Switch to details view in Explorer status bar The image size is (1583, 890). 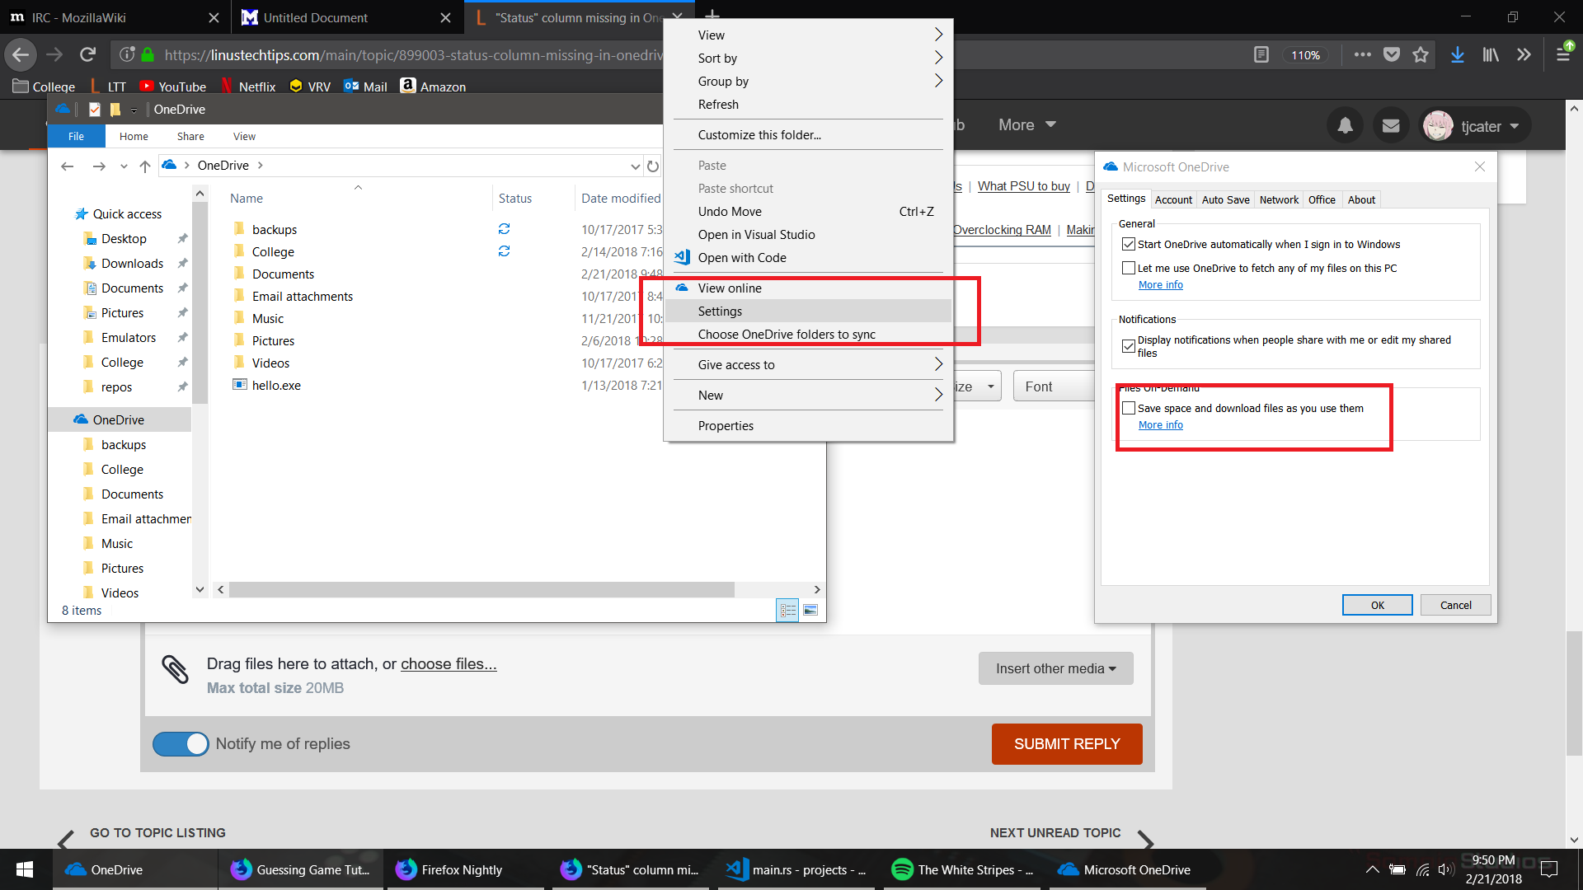point(787,610)
